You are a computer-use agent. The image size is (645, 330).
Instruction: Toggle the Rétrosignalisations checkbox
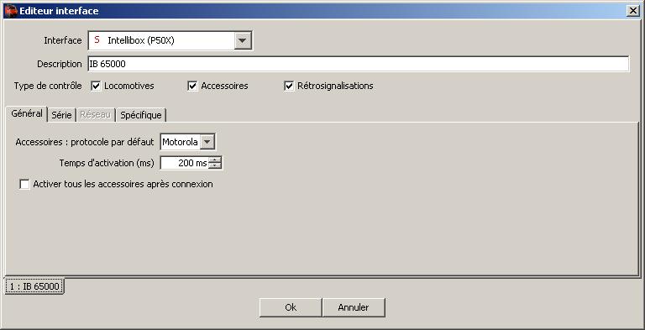(x=289, y=86)
